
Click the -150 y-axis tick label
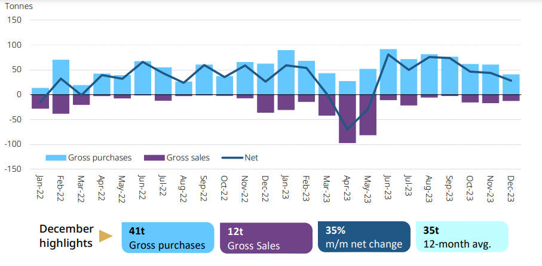tap(12, 169)
